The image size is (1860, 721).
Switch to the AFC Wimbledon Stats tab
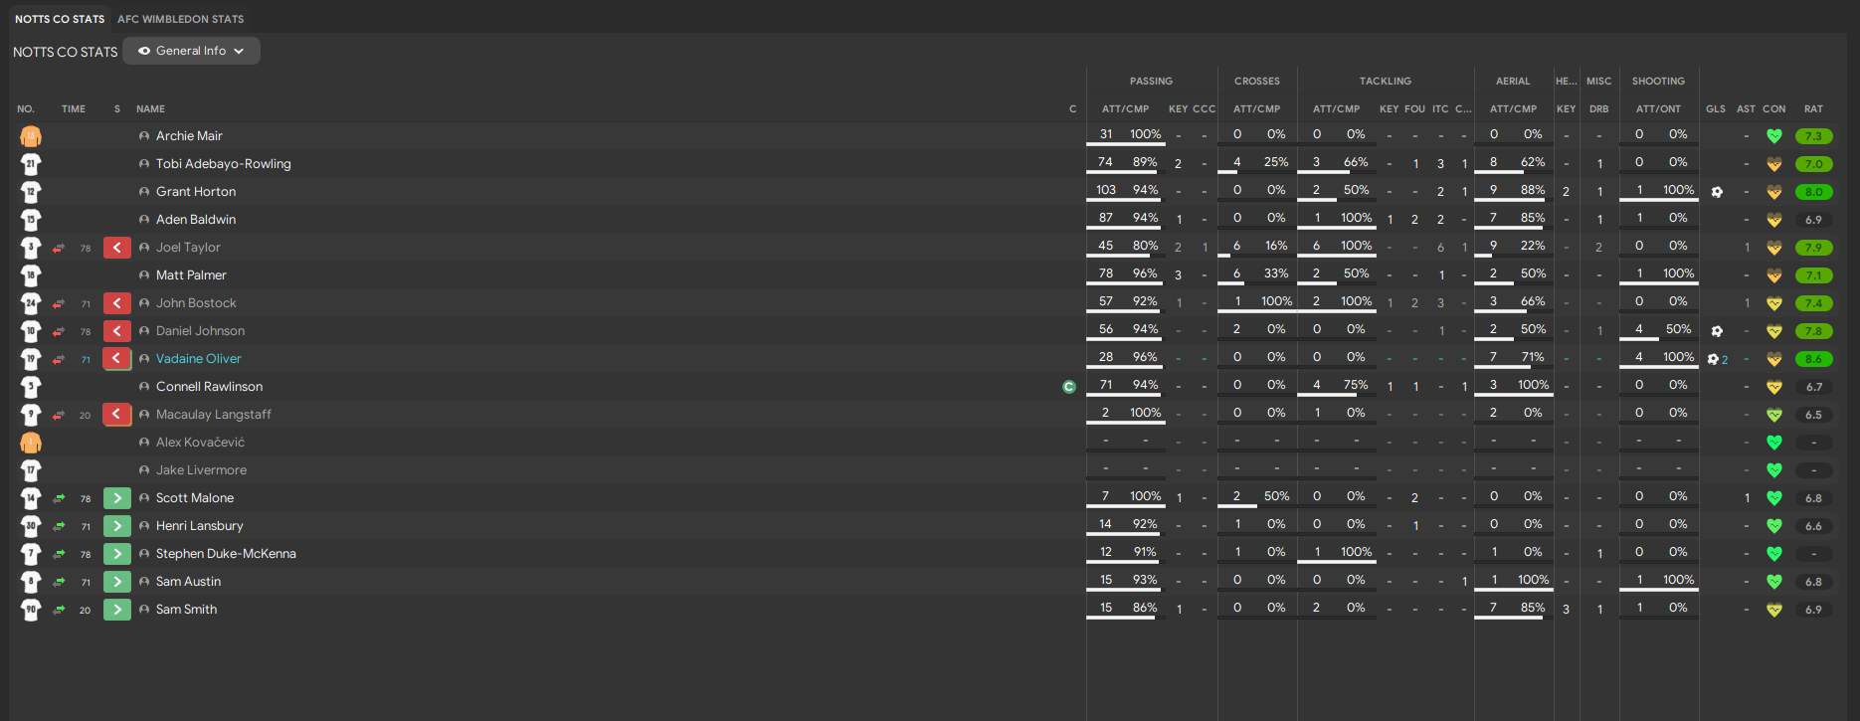pyautogui.click(x=180, y=19)
